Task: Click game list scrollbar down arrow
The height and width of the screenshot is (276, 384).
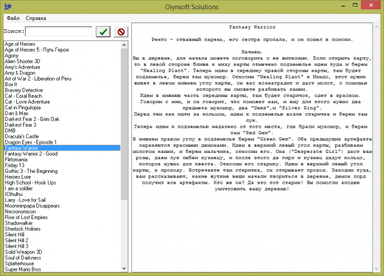Action: click(124, 268)
